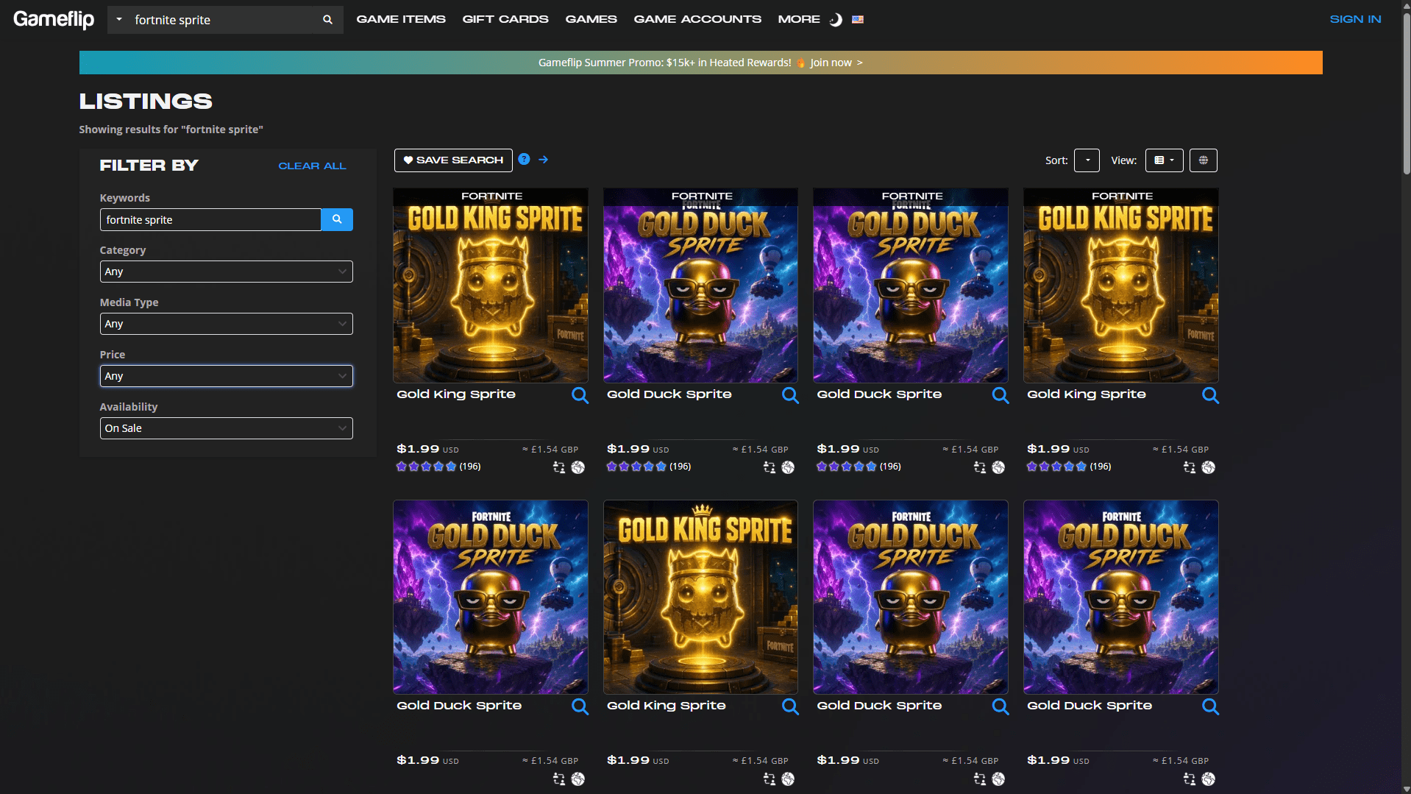The image size is (1411, 794).
Task: Click the Sign In link
Action: (1355, 19)
